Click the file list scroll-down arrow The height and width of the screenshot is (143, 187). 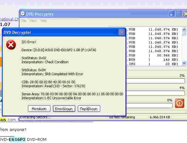184,63
